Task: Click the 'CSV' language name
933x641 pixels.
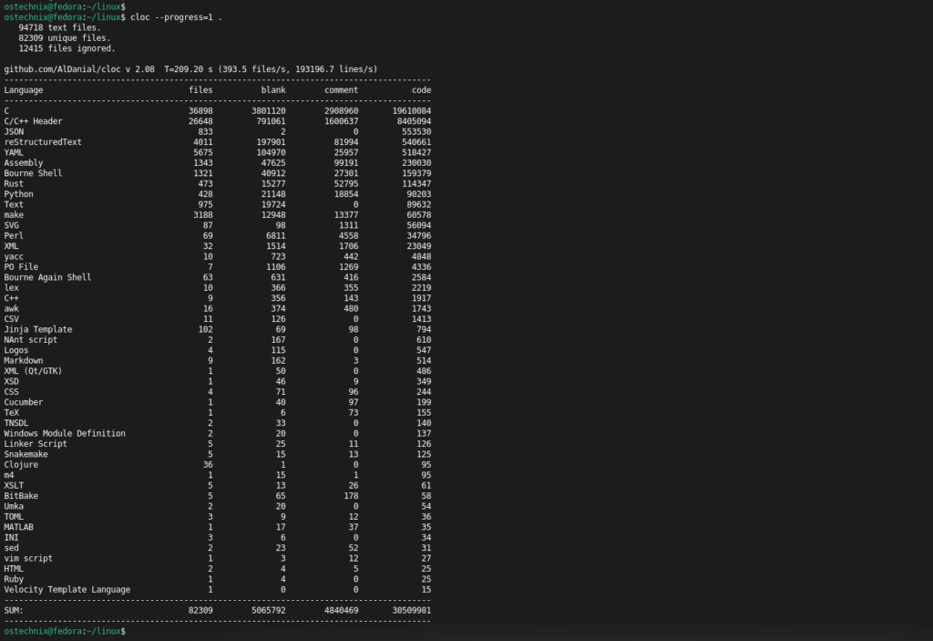Action: [x=11, y=319]
